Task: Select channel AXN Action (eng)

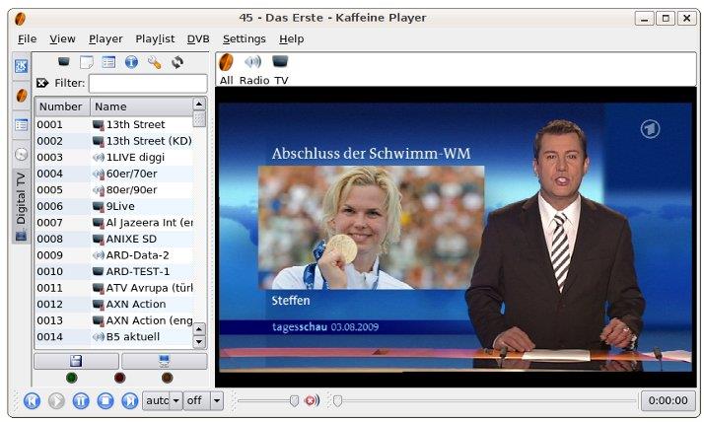Action: (x=142, y=320)
